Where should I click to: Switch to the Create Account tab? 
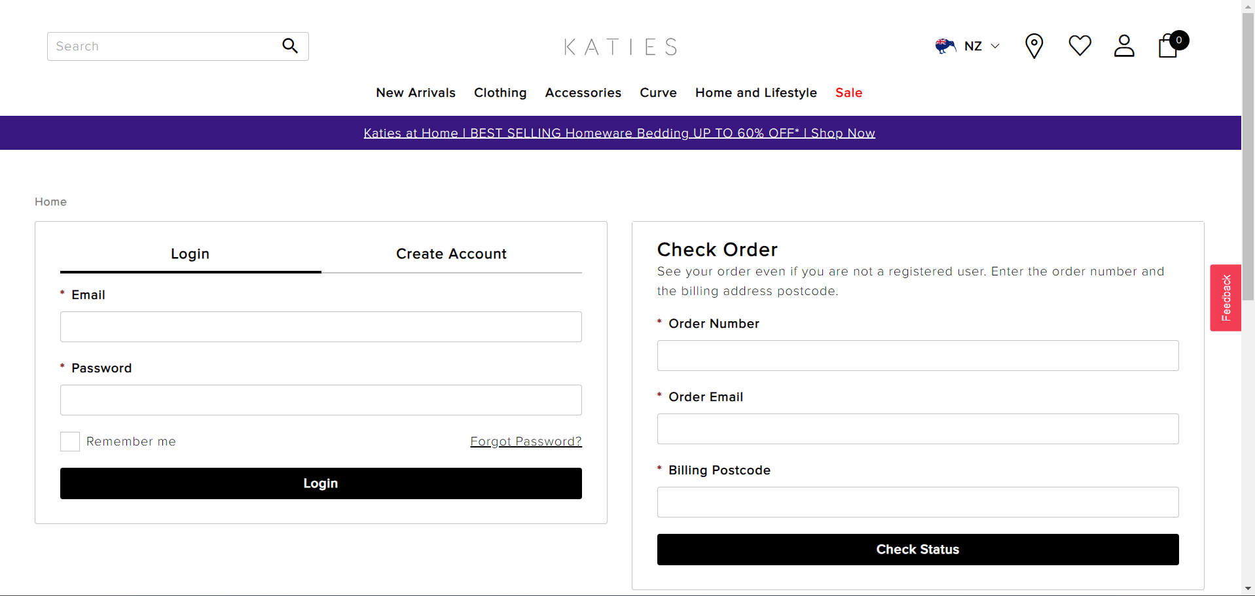pyautogui.click(x=451, y=254)
